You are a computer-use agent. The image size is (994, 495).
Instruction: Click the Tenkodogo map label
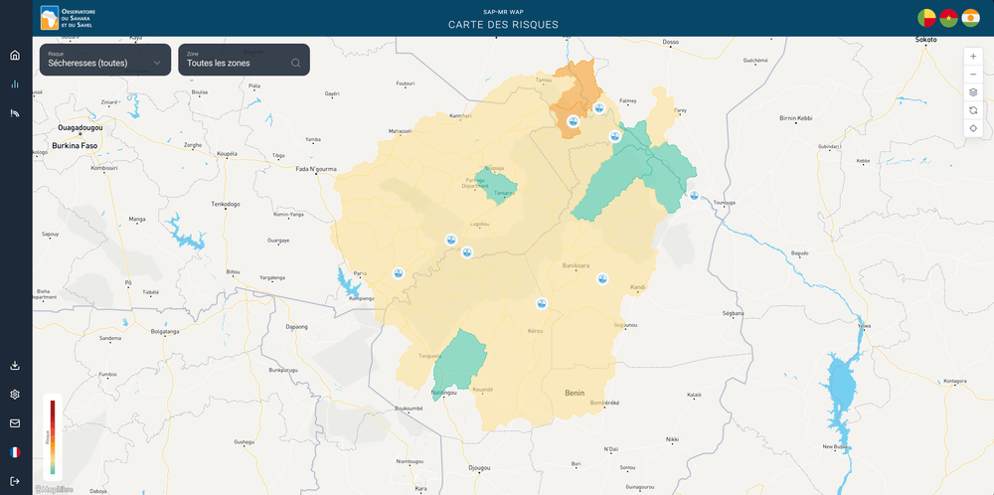(x=226, y=204)
